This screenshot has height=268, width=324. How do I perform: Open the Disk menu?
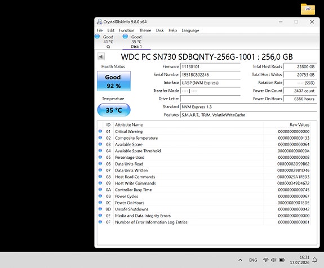point(159,30)
